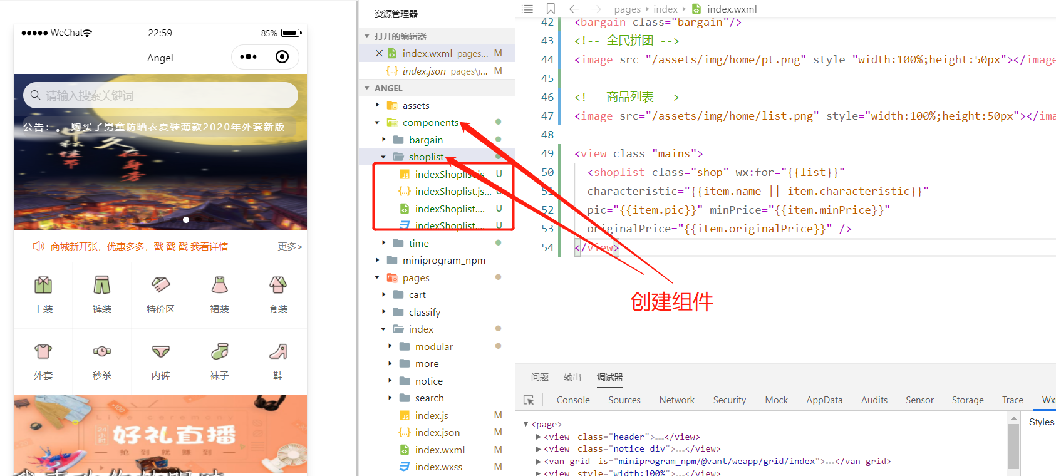Click the carousel banner dot indicator
This screenshot has height=476, width=1056.
[x=186, y=220]
